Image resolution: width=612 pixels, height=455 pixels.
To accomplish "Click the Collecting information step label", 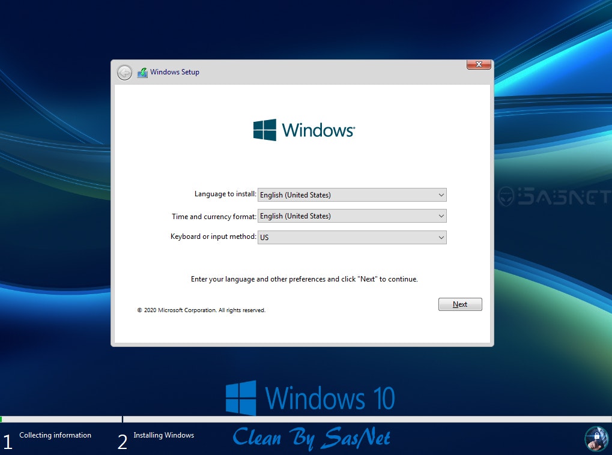I will 55,435.
